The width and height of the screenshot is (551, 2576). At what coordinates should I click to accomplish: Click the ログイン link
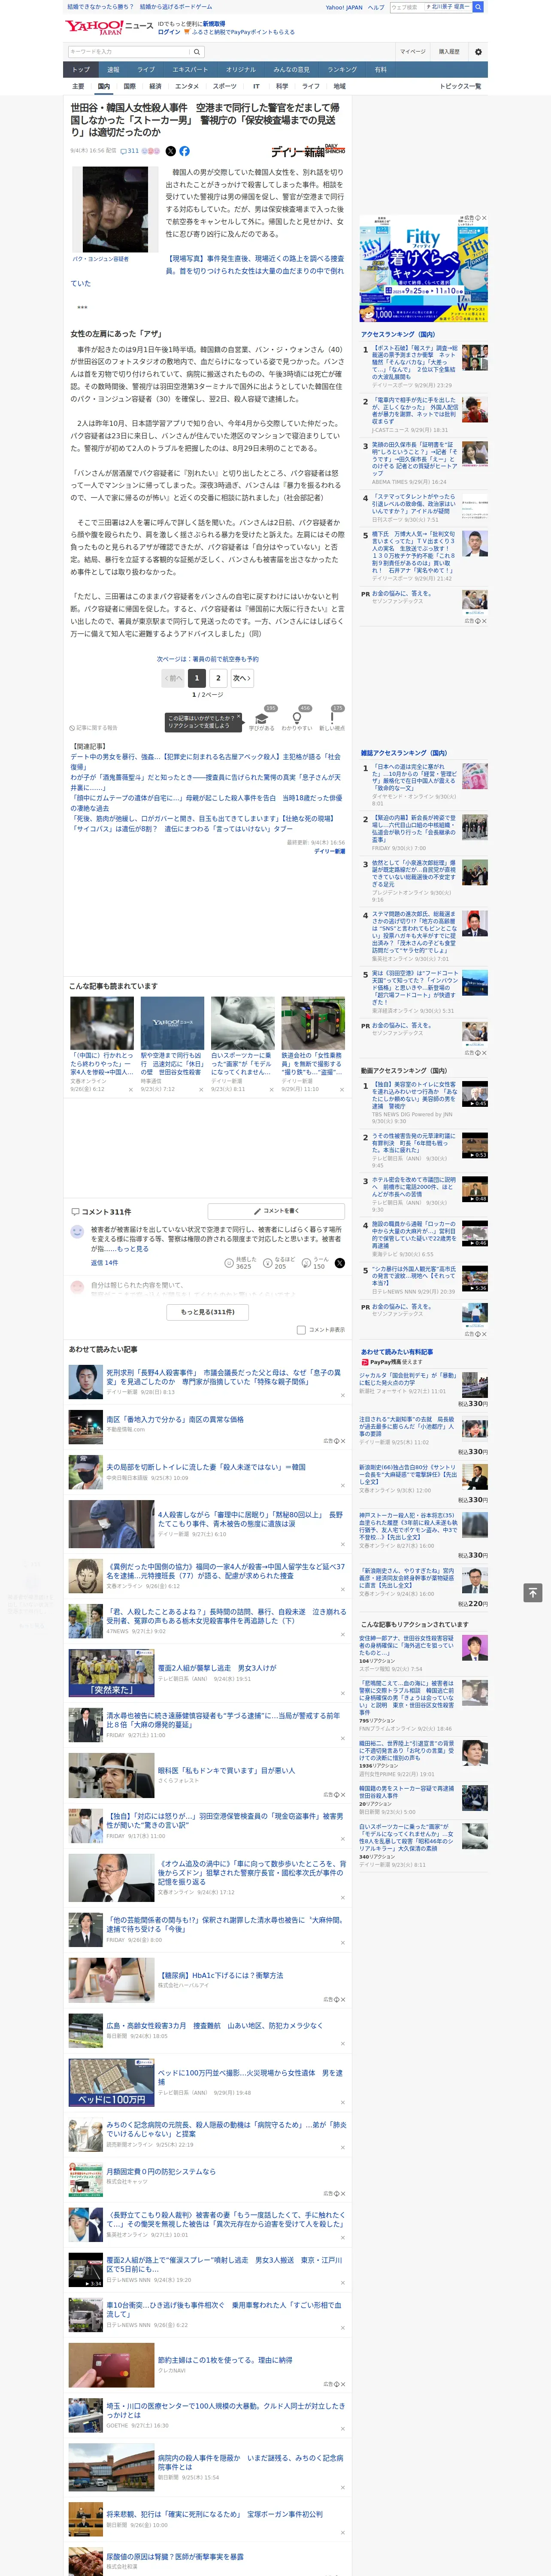click(x=169, y=32)
